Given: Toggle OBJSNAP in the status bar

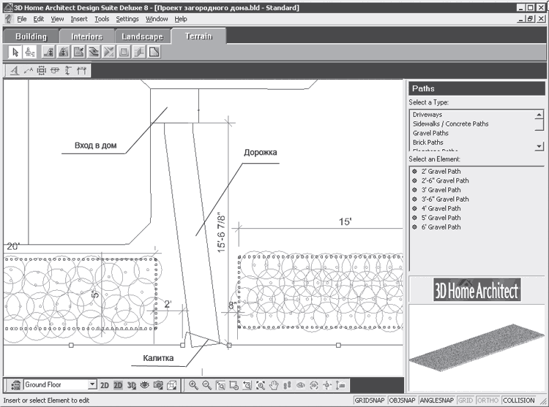Looking at the screenshot, I should click(x=403, y=400).
